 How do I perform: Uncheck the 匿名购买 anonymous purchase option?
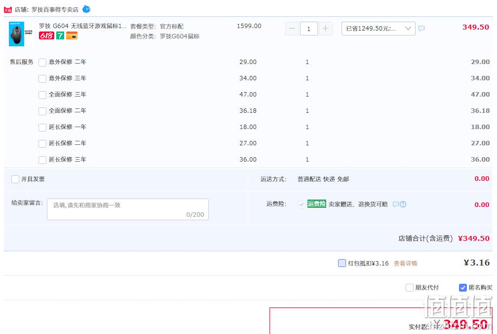point(463,288)
